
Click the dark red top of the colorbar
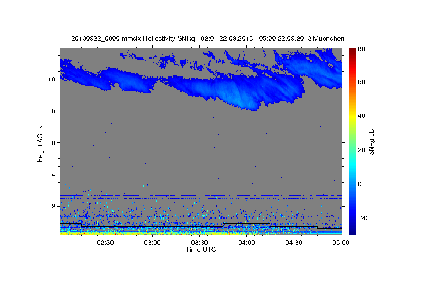click(x=352, y=50)
